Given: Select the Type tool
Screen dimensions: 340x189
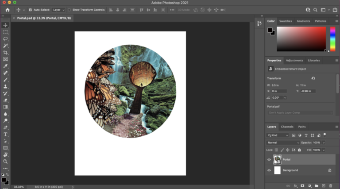Looking at the screenshot, I should click(5, 134).
